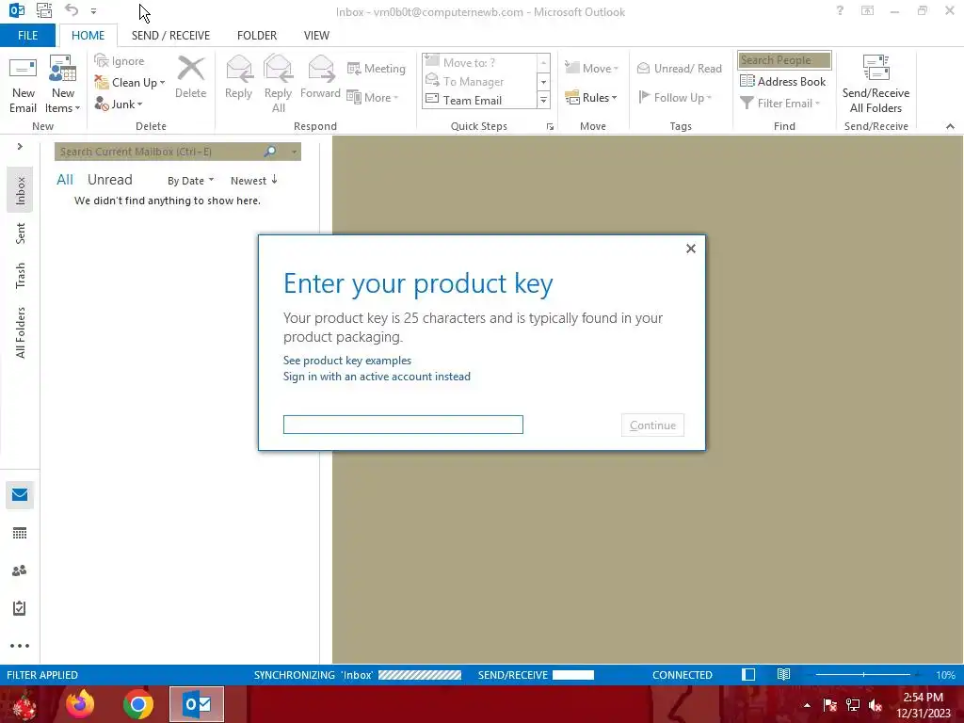
Task: Close the product key dialog
Action: coord(691,249)
